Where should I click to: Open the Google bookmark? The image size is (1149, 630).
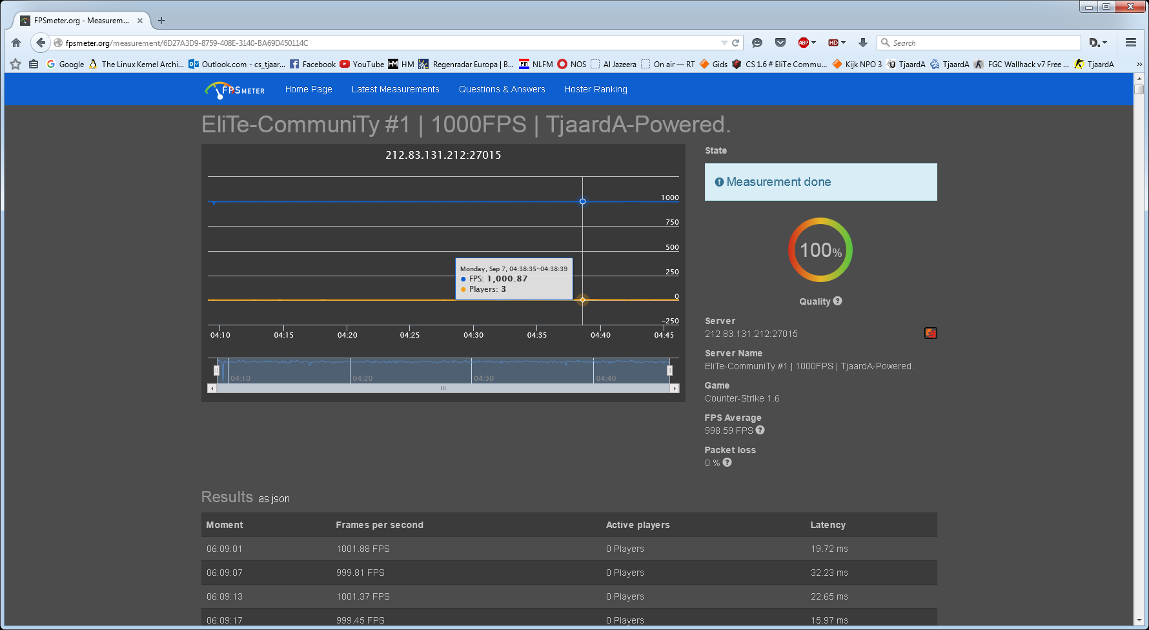[65, 64]
